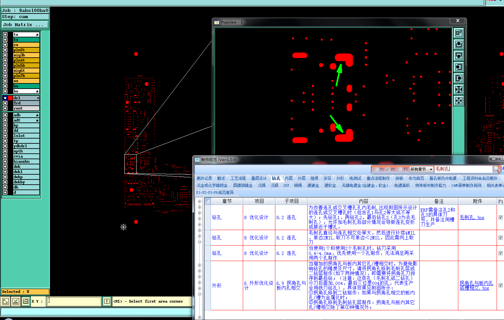Open the 毛刺孔.jpg attachment link
The width and height of the screenshot is (504, 320).
(x=472, y=218)
